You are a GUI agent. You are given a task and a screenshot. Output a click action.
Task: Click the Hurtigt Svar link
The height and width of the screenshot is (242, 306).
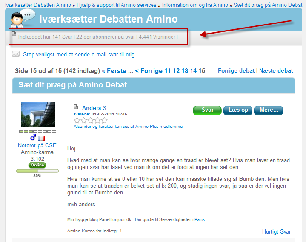[x=276, y=231]
